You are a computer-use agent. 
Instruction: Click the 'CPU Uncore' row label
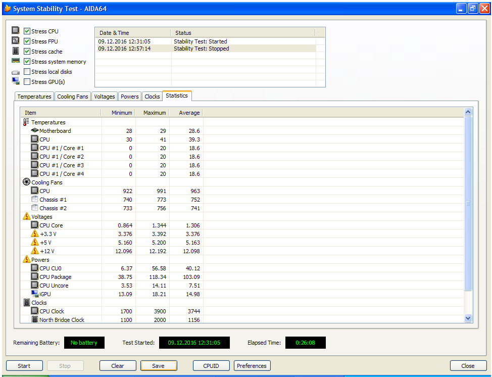(54, 286)
